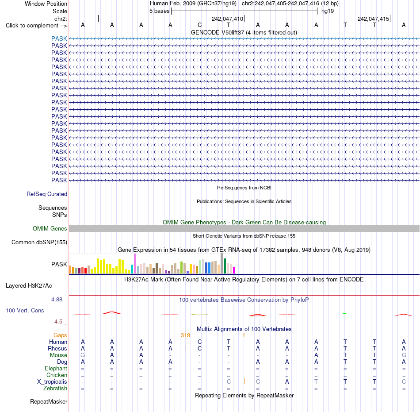
Task: Click the tallest violet bar in GTEx chart
Action: click(135, 263)
